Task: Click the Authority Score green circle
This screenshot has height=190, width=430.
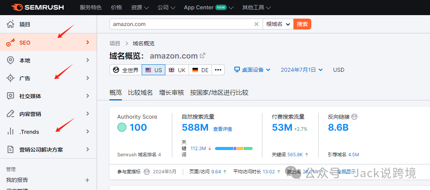Action: (122, 127)
